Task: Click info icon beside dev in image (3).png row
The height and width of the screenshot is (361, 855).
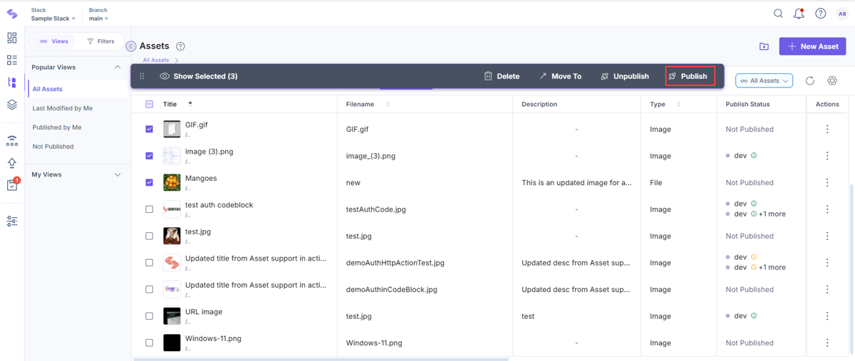Action: tap(754, 155)
